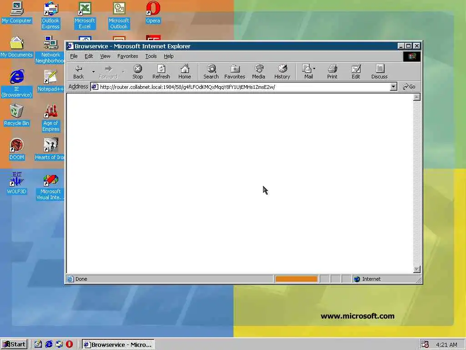Launch Outlook Express from Quick Launch

[59, 345]
